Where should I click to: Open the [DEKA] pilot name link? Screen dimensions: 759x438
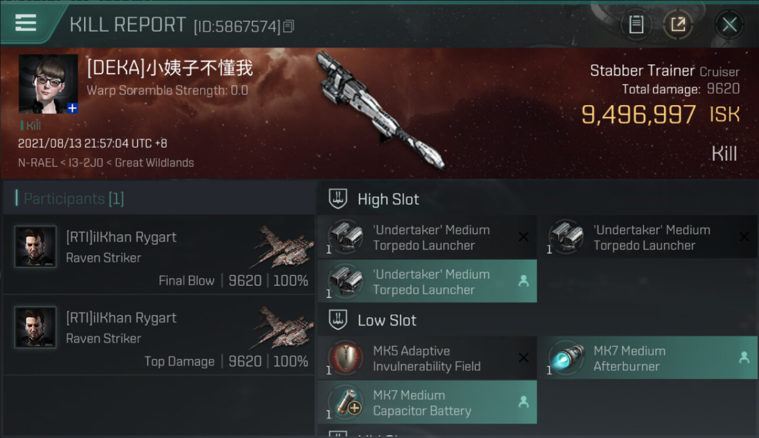tap(169, 68)
